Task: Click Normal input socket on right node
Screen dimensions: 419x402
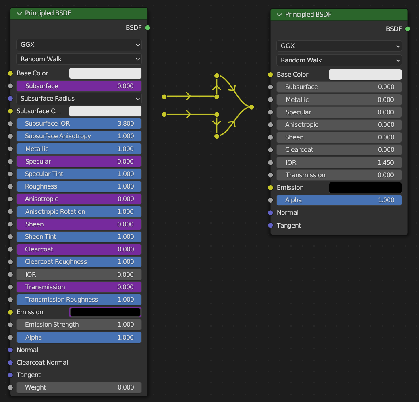Action: (x=270, y=213)
